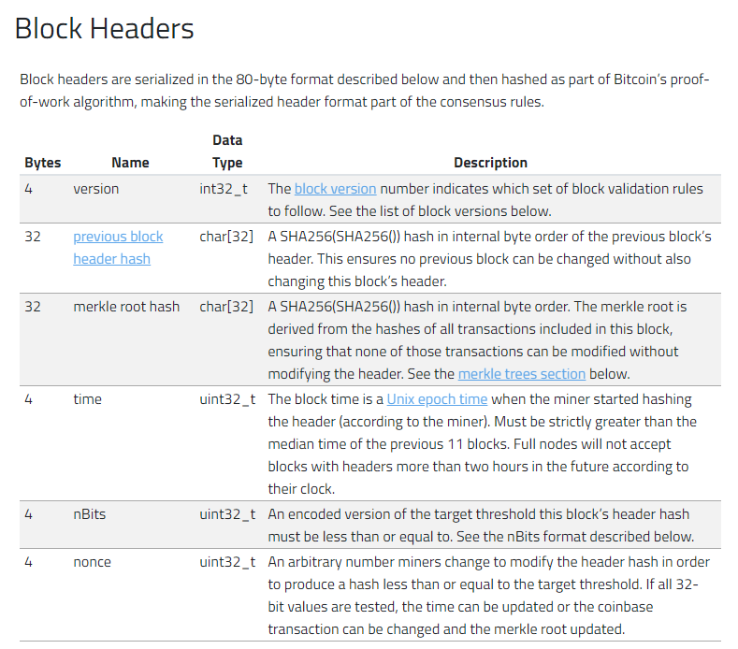
Task: Select the nBits field name cell
Action: click(90, 514)
